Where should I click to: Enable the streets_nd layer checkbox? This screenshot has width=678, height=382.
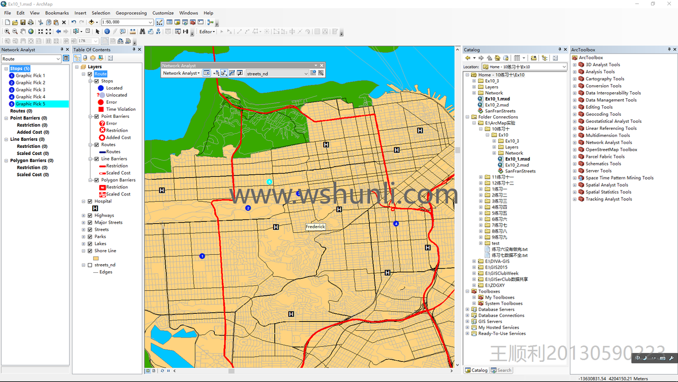(90, 265)
